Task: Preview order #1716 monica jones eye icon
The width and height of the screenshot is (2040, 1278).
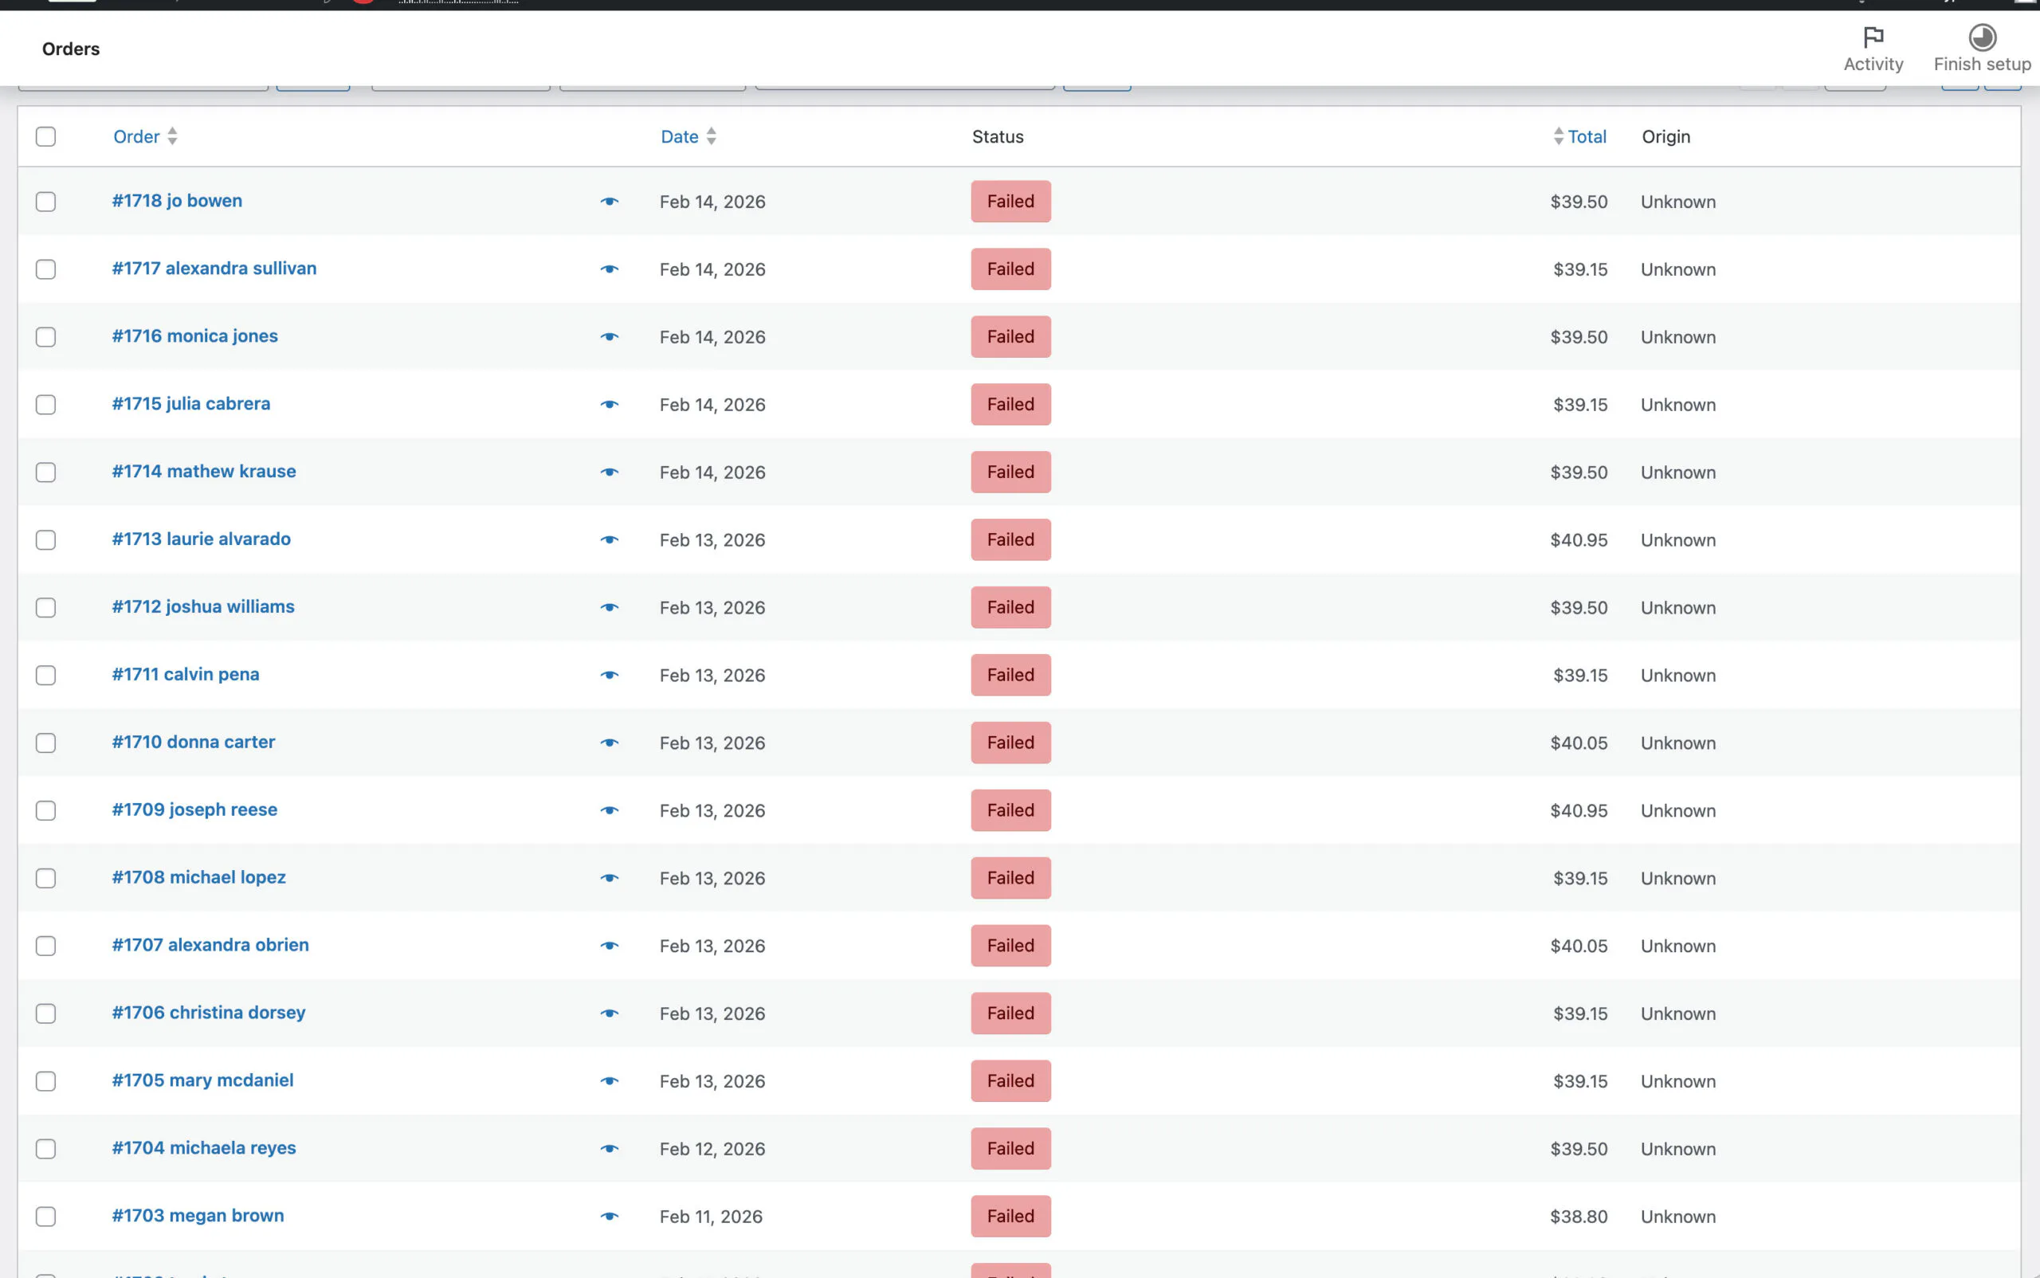Action: click(x=609, y=337)
